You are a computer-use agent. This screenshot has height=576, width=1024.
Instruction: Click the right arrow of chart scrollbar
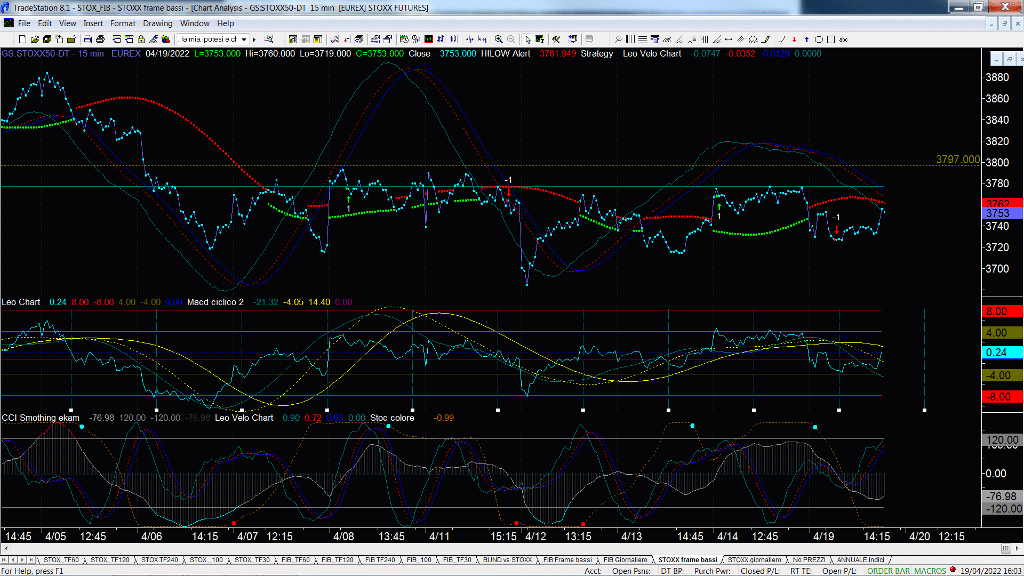click(x=1018, y=548)
